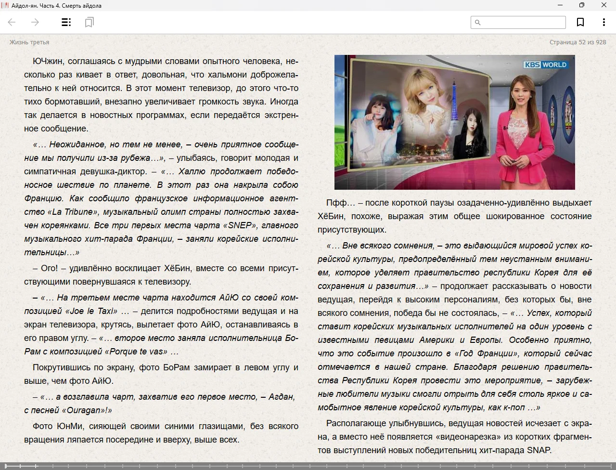Click the forward navigation arrow
This screenshot has height=470, width=616.
(x=35, y=22)
